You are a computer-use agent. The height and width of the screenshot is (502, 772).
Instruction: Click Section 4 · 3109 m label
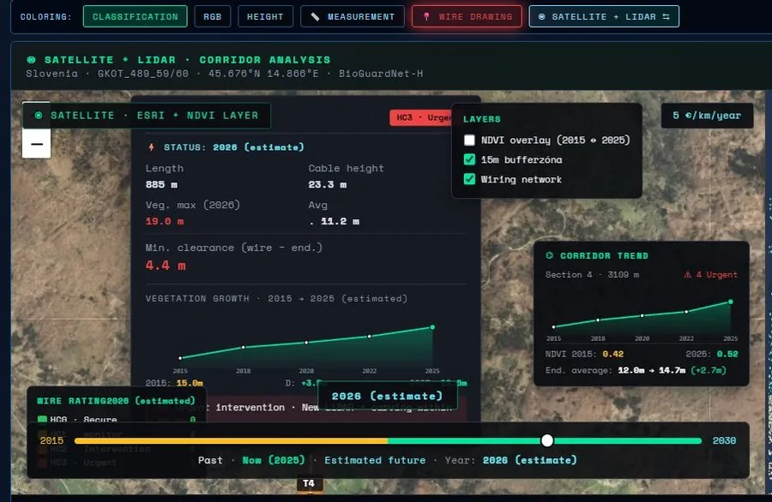click(x=592, y=275)
